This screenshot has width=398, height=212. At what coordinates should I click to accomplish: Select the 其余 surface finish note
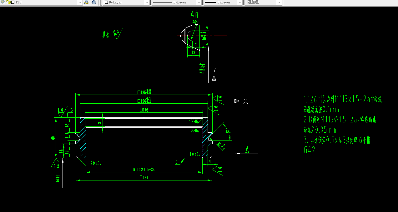coord(106,35)
